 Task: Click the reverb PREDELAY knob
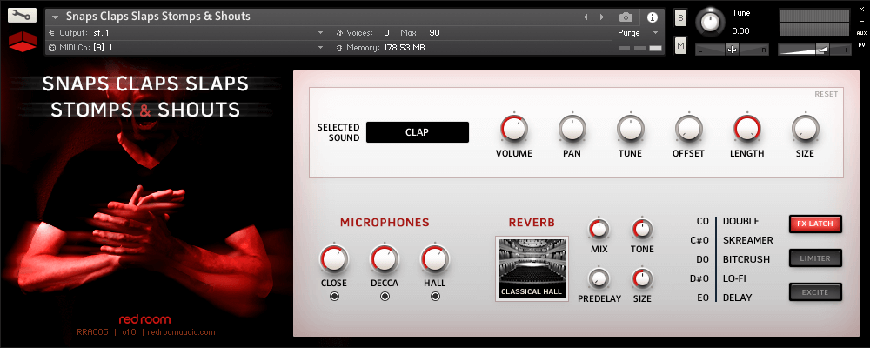click(x=599, y=278)
